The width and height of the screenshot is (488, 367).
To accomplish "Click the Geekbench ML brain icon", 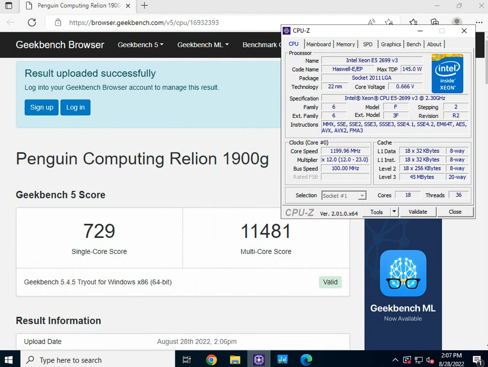I will click(x=403, y=273).
